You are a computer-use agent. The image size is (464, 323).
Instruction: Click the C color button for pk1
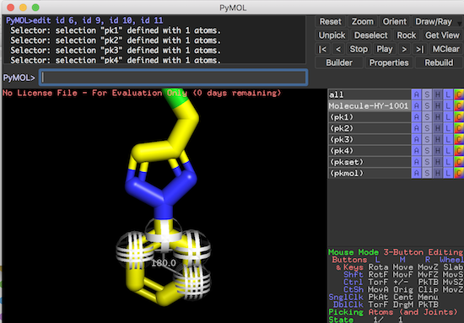point(459,117)
